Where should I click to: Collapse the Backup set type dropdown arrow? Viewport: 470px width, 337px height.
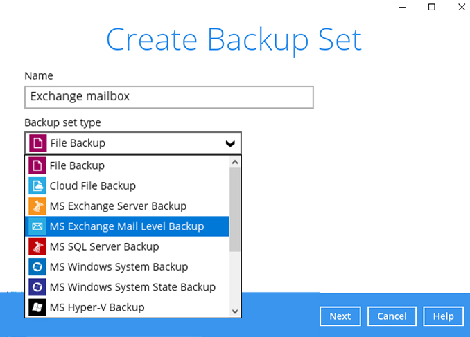(x=230, y=144)
